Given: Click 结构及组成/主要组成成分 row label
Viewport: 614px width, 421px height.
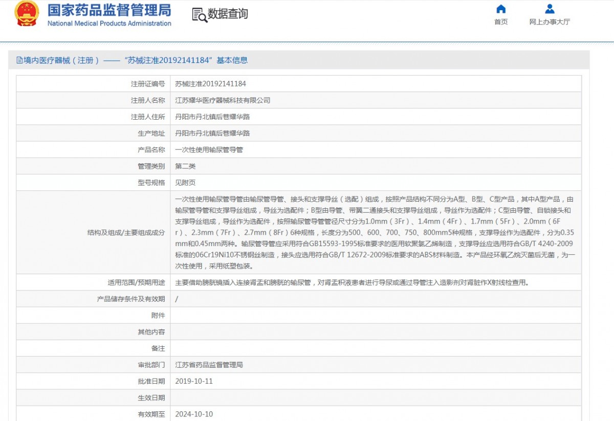Looking at the screenshot, I should (x=126, y=233).
